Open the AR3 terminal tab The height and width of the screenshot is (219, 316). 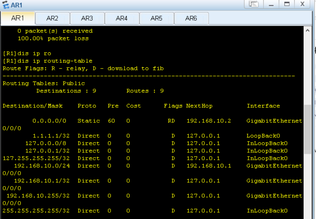(87, 18)
